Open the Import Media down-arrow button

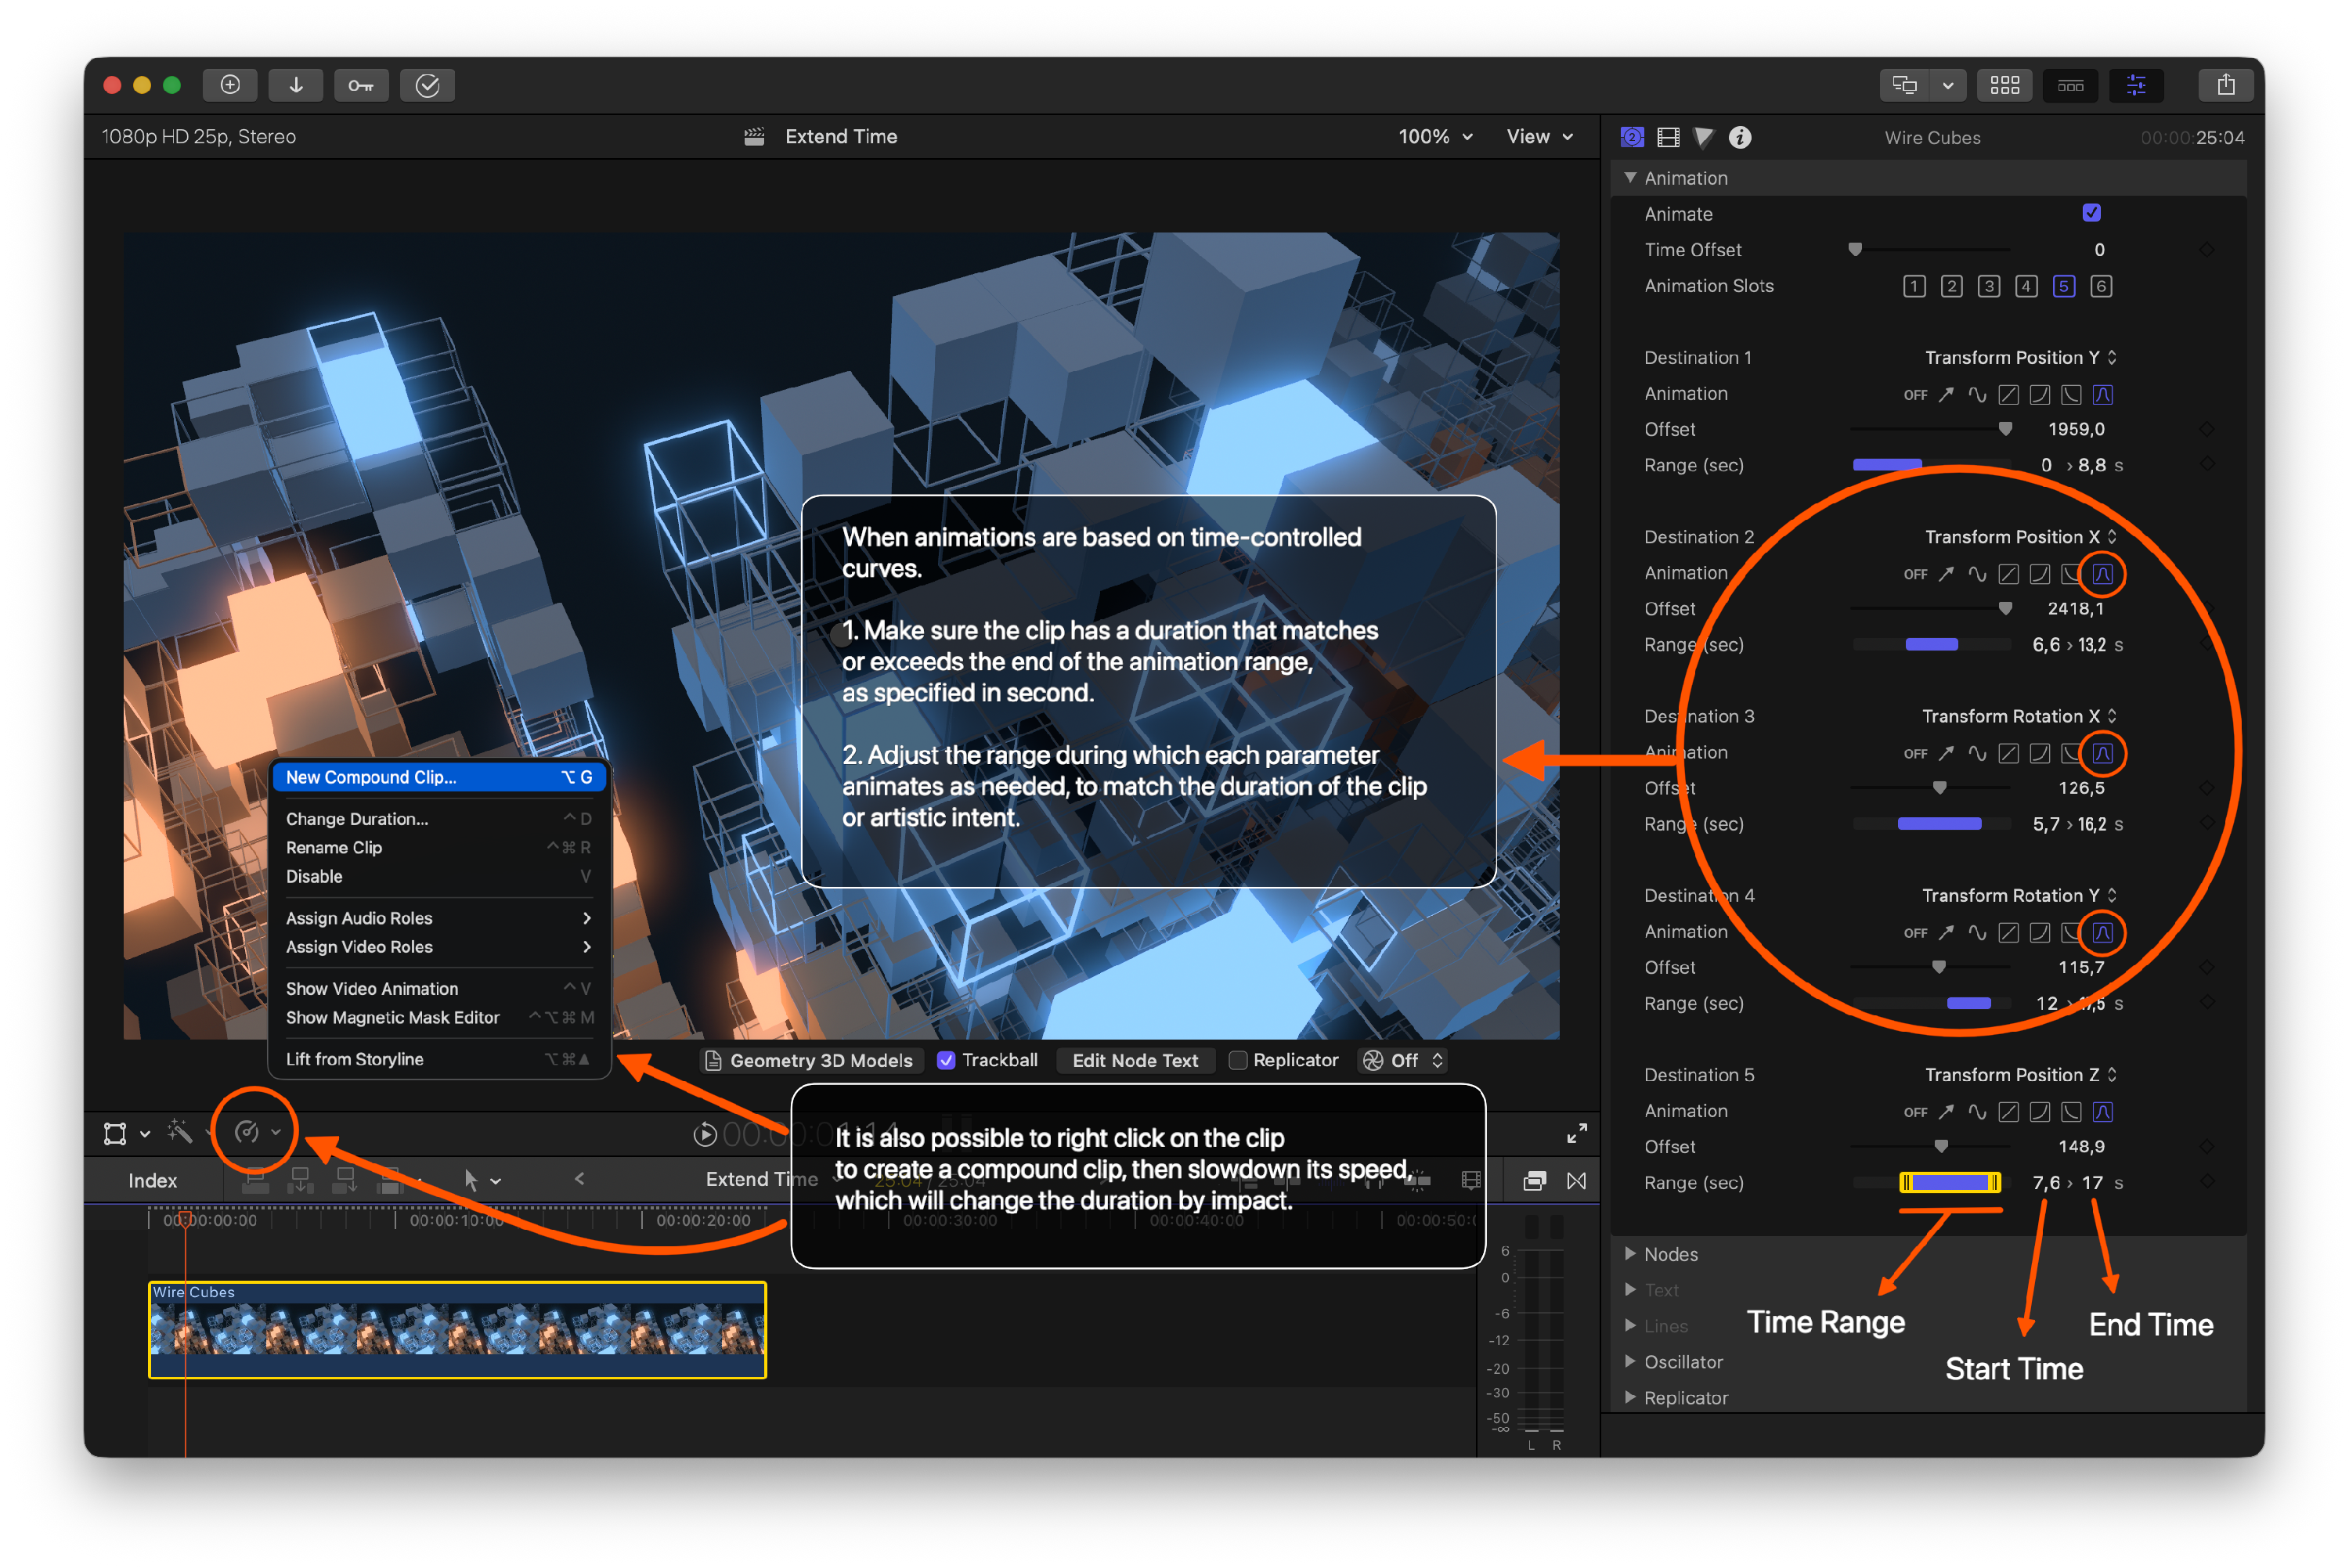pos(296,85)
